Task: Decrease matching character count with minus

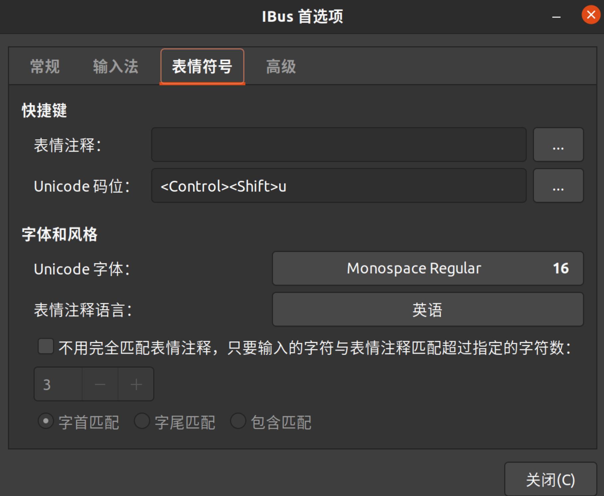Action: [x=100, y=384]
